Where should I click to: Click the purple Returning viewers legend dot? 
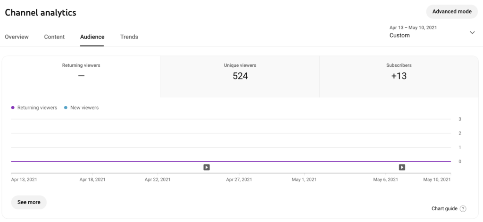pos(13,108)
